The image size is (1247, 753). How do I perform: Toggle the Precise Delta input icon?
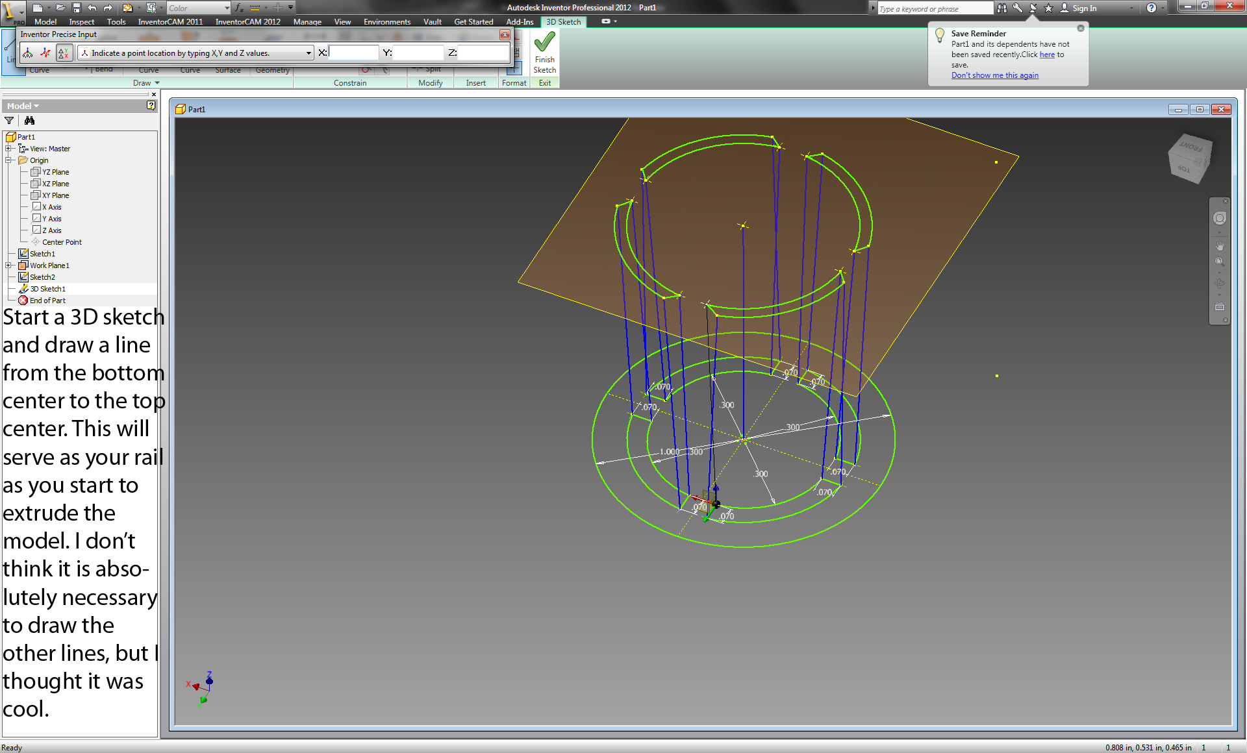tap(64, 53)
